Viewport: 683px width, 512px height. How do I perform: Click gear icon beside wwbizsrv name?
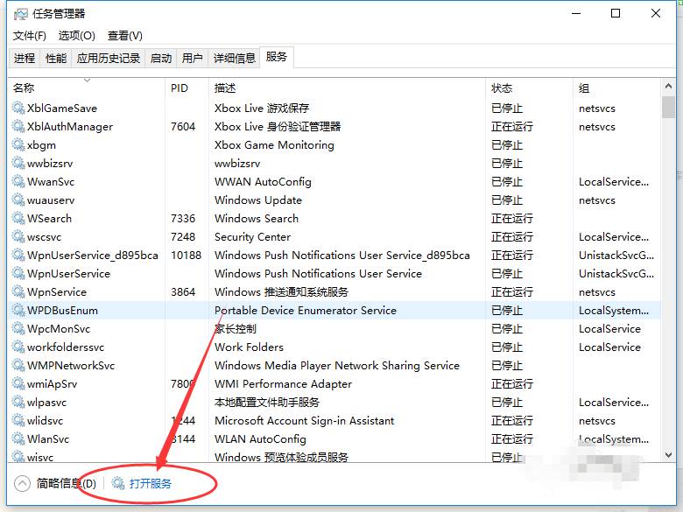point(18,163)
